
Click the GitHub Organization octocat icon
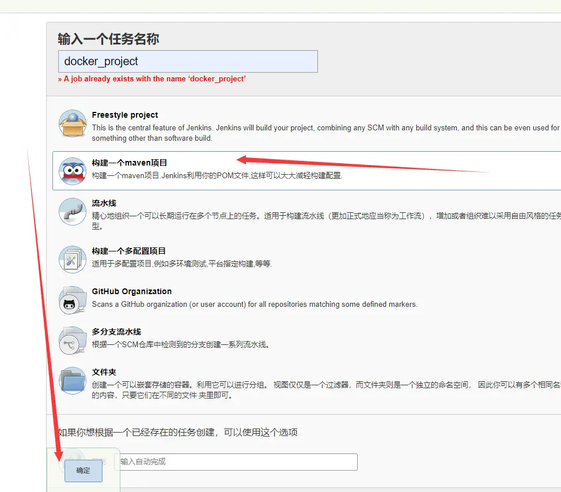(73, 300)
